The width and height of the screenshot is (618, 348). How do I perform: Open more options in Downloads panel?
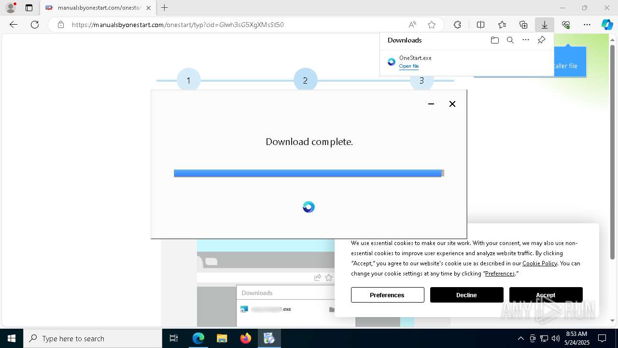point(526,40)
